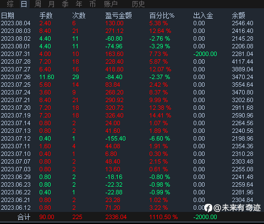Click balance value 3470.80
This screenshot has height=224, width=264.
click(x=243, y=92)
